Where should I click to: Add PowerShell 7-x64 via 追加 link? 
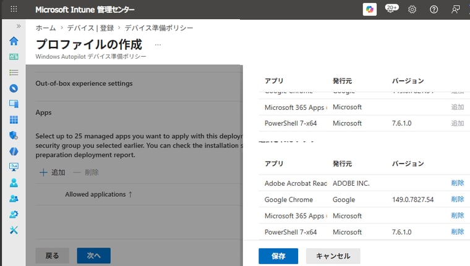[x=458, y=123]
